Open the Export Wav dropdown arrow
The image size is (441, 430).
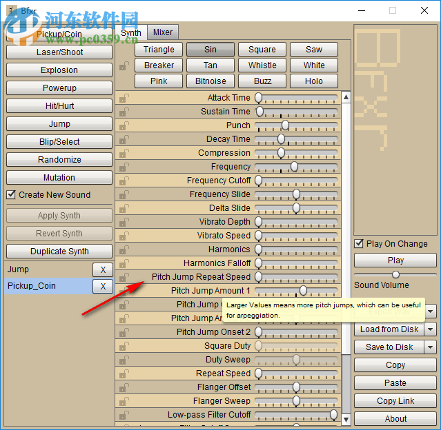(431, 311)
